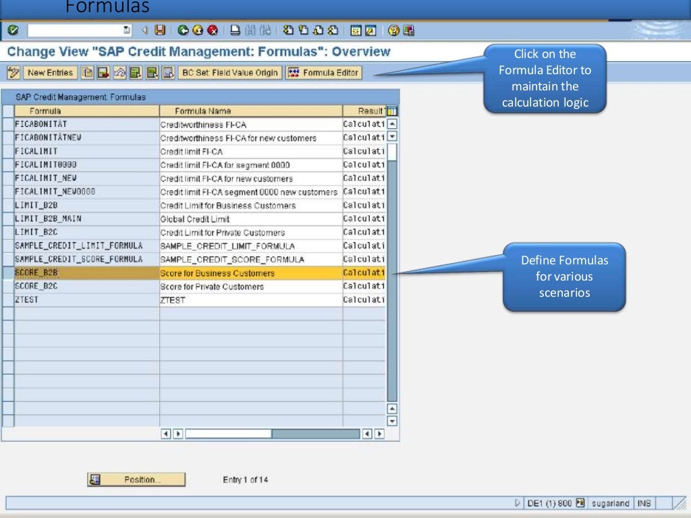Open the Formula Editor
691x518 pixels.
pos(324,73)
